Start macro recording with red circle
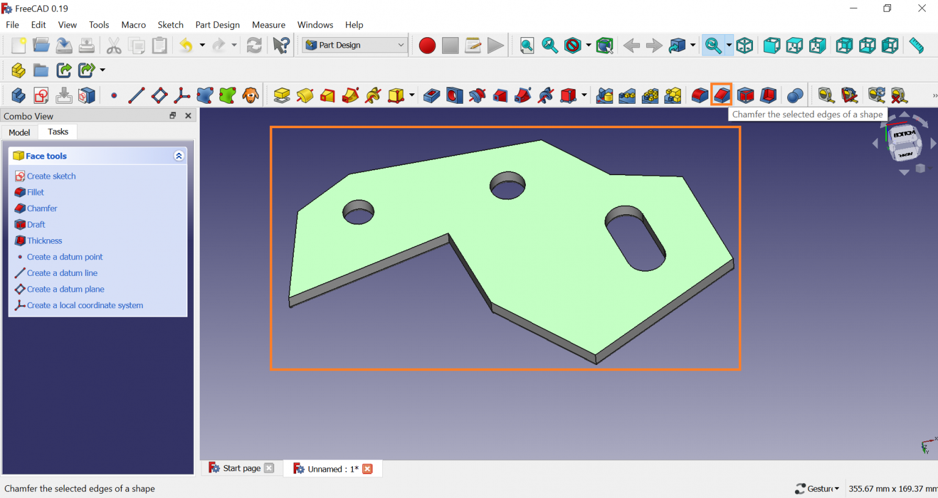 tap(427, 46)
